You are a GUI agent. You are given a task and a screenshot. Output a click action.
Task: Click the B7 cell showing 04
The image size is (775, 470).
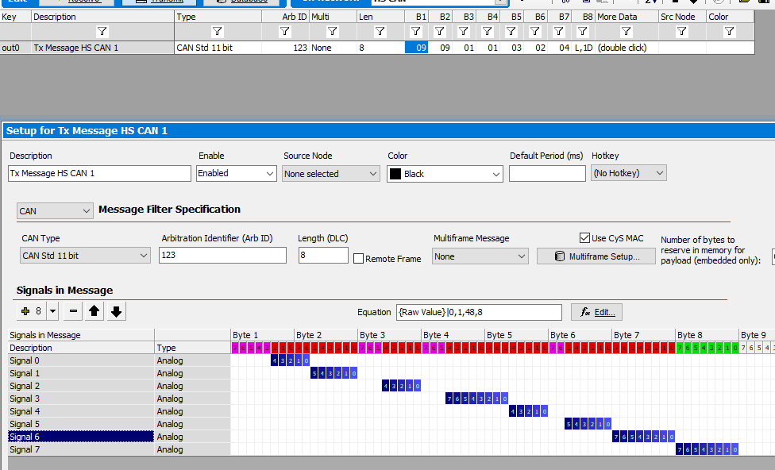(x=559, y=48)
